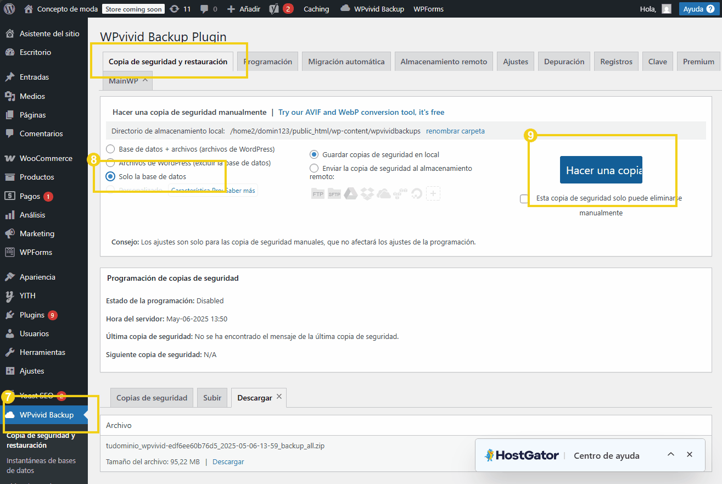
Task: Download the backup zip via Descargar link
Action: click(x=228, y=462)
